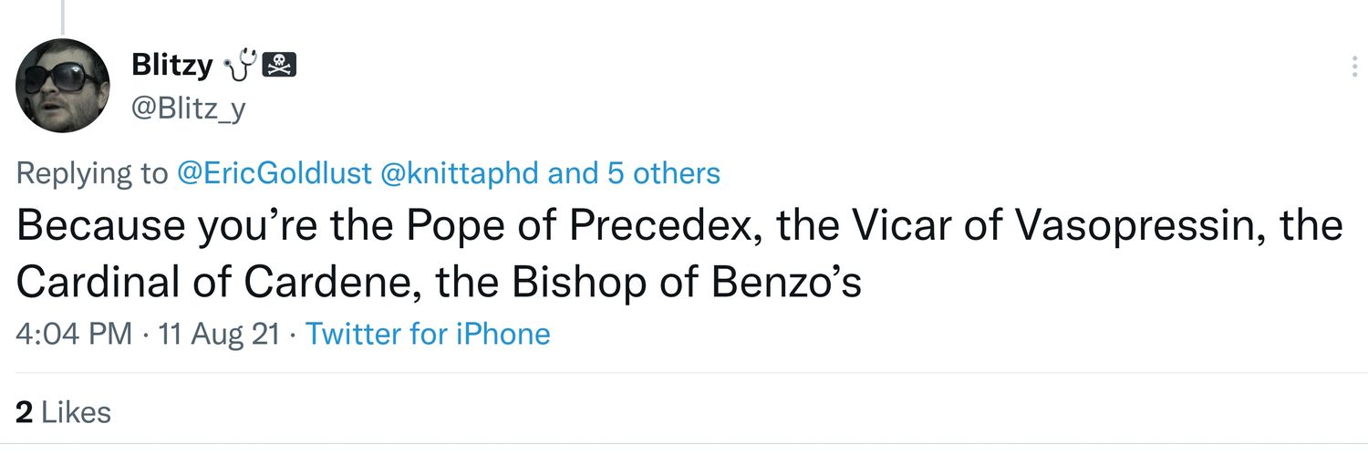Image resolution: width=1368 pixels, height=455 pixels.
Task: Click the word "Benzo's" ending the tweet
Action: click(786, 283)
